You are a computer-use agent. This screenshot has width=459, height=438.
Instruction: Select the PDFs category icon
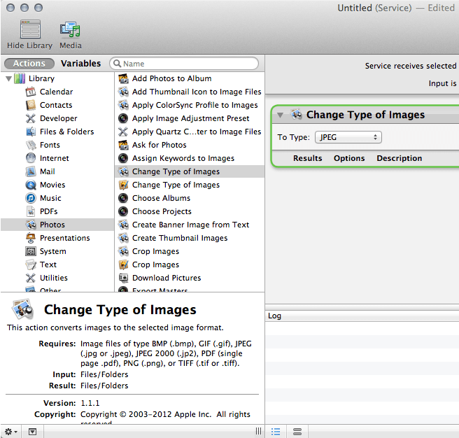point(31,211)
